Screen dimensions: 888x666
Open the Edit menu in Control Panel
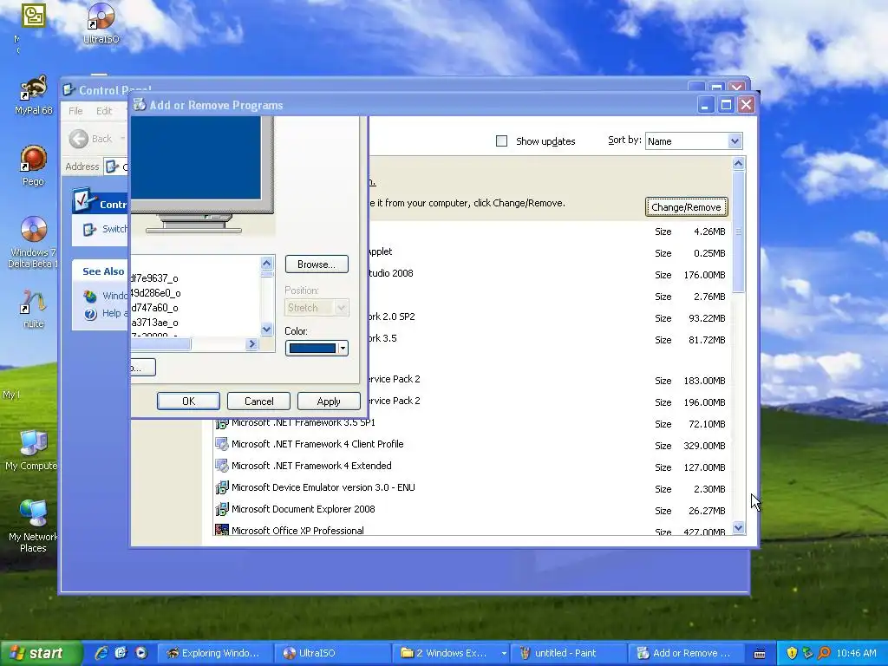(104, 111)
